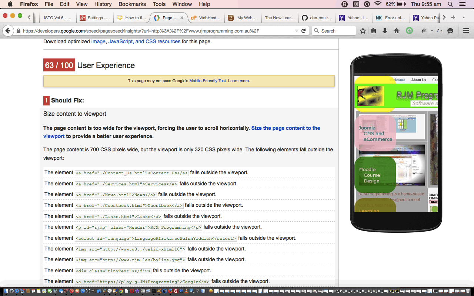Click the Learn more link
Screen dimensions: 474x296
(238, 81)
